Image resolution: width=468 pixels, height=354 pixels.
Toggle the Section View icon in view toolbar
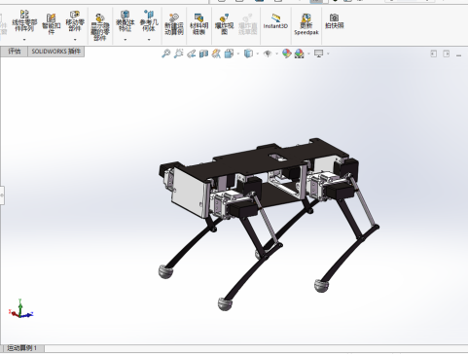203,53
